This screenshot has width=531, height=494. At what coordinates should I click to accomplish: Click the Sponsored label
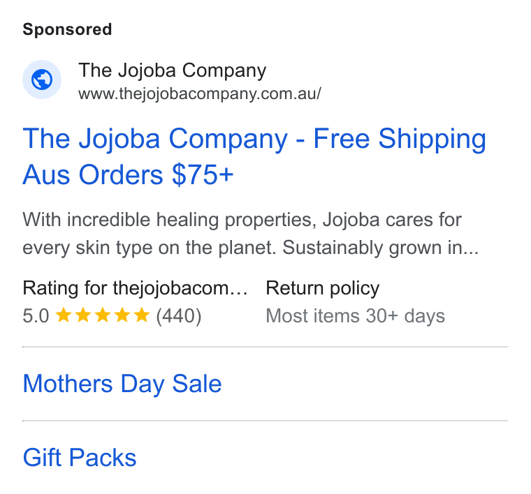[x=67, y=29]
